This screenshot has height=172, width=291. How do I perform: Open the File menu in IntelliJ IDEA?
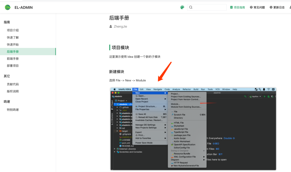(135, 89)
